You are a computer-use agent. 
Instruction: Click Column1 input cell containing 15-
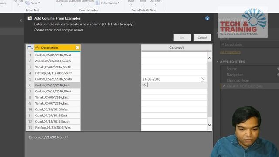coord(174,85)
